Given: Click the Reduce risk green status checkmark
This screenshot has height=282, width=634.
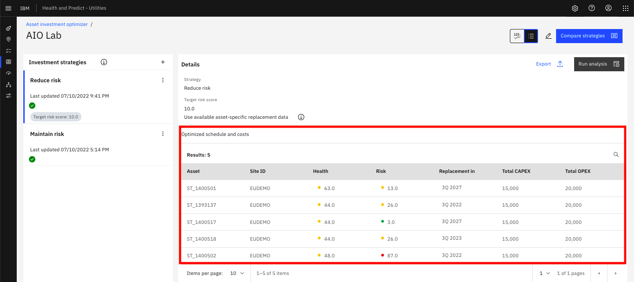Looking at the screenshot, I should pyautogui.click(x=32, y=106).
